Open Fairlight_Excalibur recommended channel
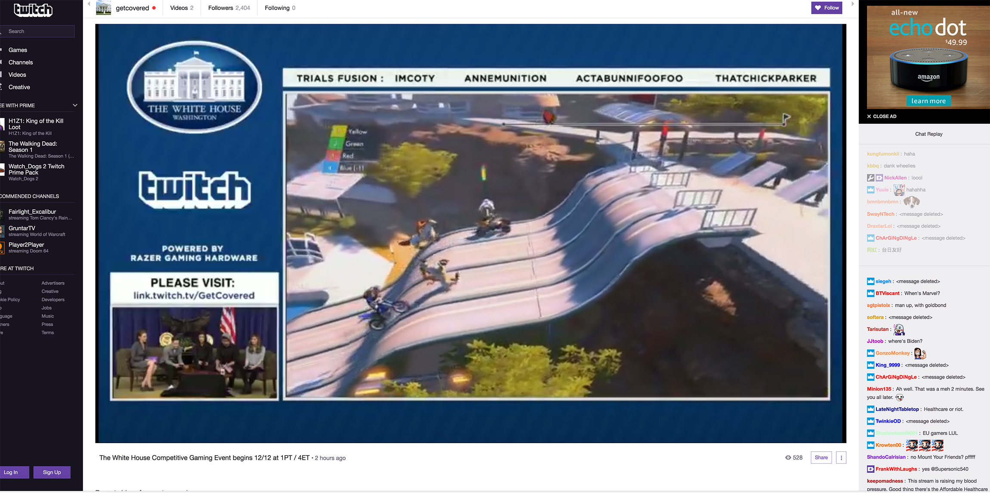The image size is (990, 493). pyautogui.click(x=37, y=214)
